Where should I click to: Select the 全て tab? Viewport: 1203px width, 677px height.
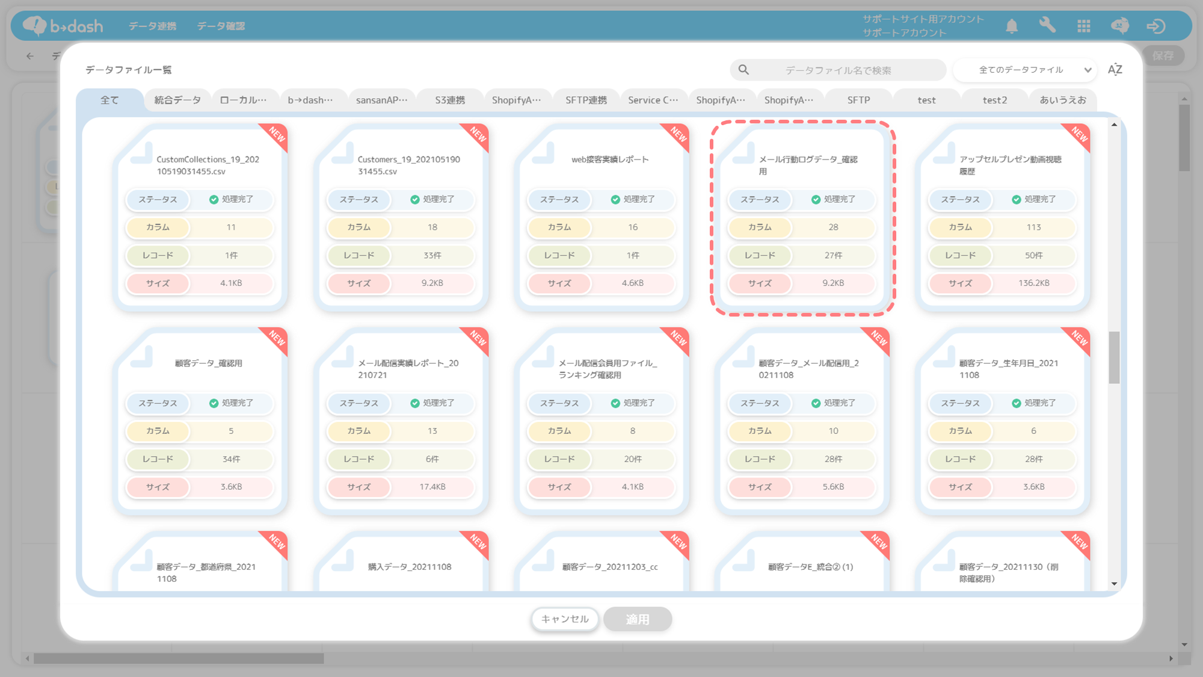(109, 100)
